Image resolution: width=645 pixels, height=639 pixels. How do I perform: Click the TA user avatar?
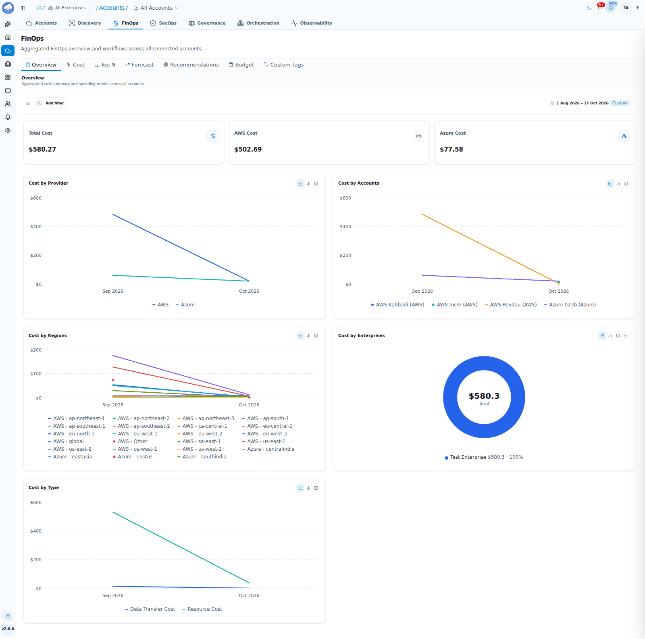coord(626,8)
